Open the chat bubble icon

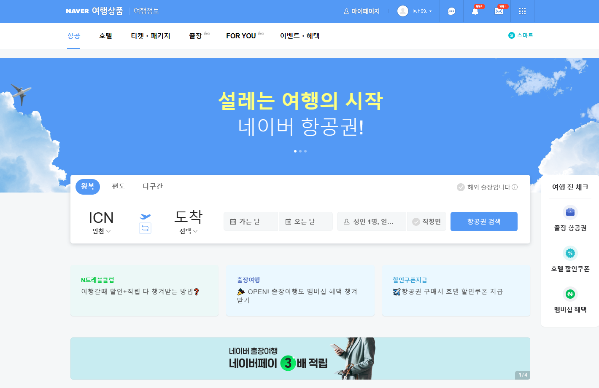tap(451, 11)
